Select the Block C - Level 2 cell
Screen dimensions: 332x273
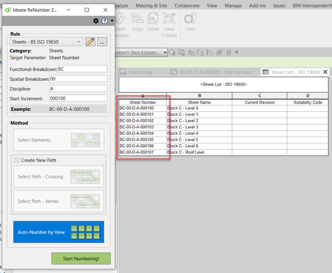pos(199,121)
